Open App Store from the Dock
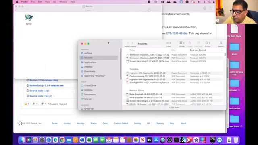This screenshot has width=258, height=145. coord(156,140)
